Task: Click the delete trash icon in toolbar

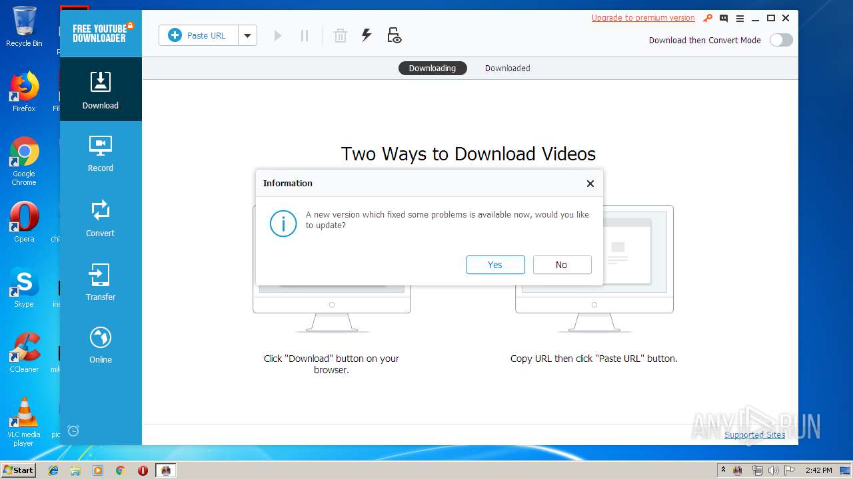Action: (x=340, y=35)
